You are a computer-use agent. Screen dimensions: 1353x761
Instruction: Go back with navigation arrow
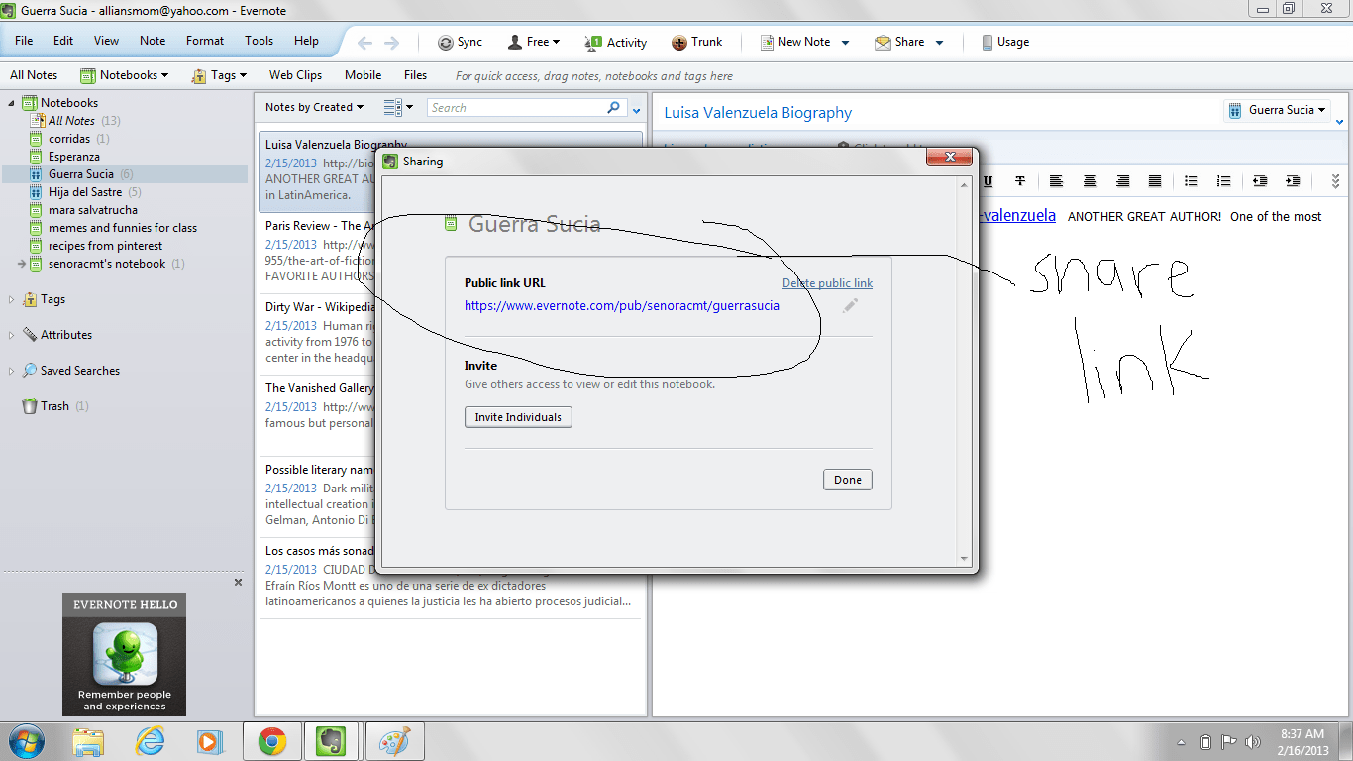coord(364,43)
